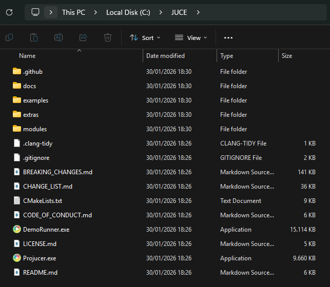Image resolution: width=330 pixels, height=287 pixels.
Task: Sort files by Size column header
Action: tap(287, 55)
